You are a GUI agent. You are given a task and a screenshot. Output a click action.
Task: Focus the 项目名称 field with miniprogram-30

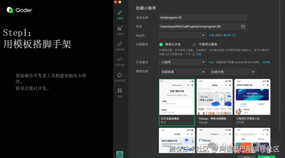click(203, 17)
